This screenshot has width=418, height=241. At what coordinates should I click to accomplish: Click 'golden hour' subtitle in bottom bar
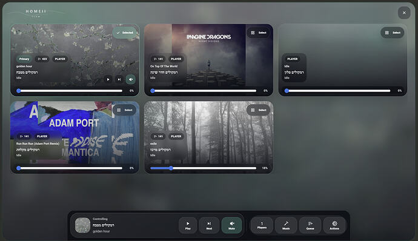click(x=101, y=231)
